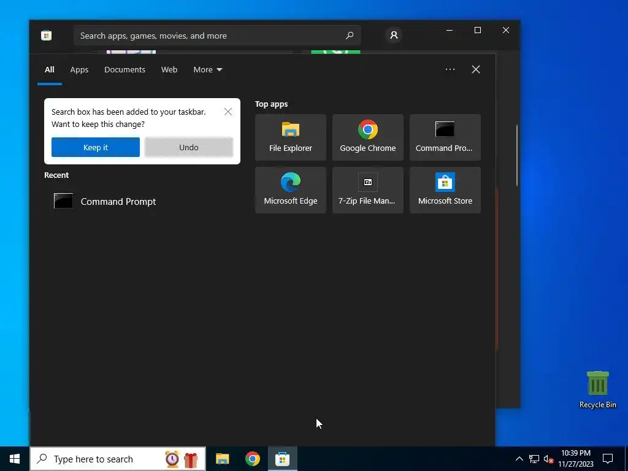Open Chrome from the taskbar
This screenshot has width=628, height=471.
(x=252, y=459)
